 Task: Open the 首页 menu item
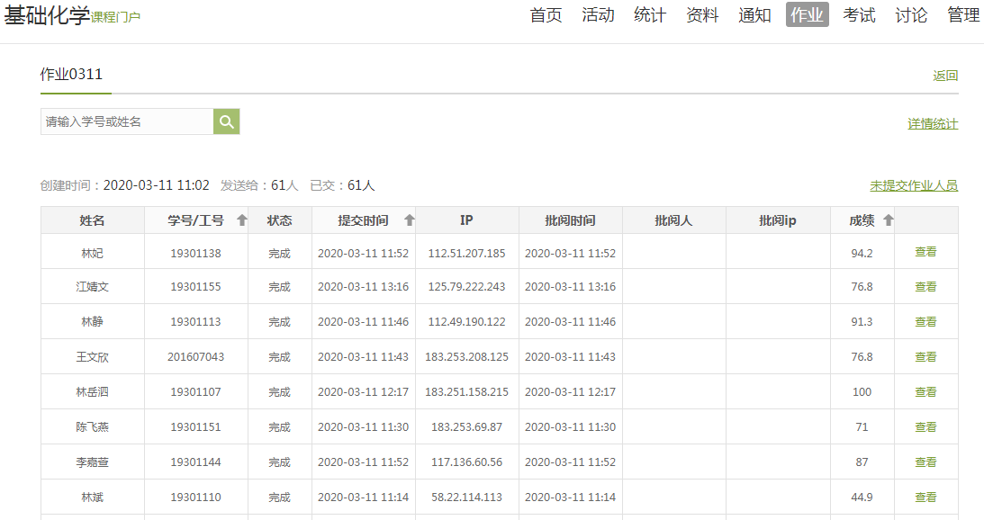(x=546, y=15)
